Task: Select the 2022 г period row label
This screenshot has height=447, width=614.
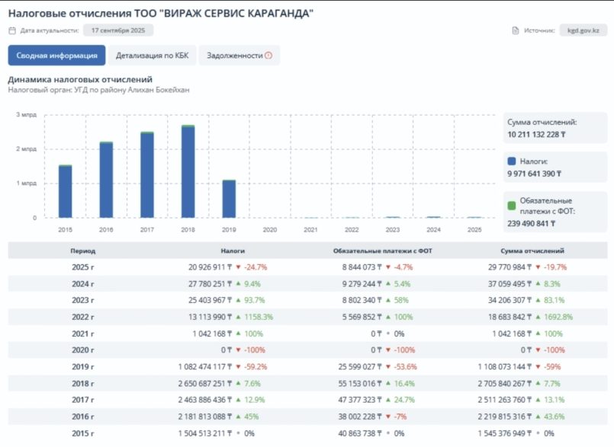Action: pos(82,317)
